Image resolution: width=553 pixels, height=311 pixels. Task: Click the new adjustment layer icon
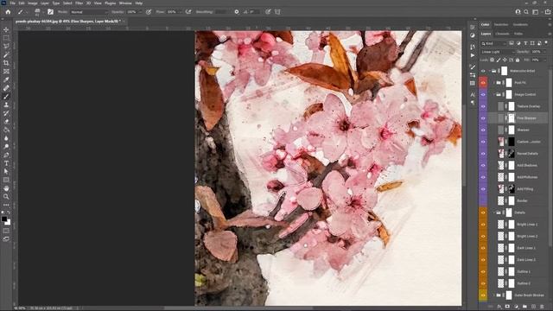click(517, 307)
